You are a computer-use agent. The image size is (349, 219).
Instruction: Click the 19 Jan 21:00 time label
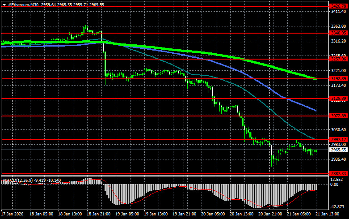click(184, 214)
